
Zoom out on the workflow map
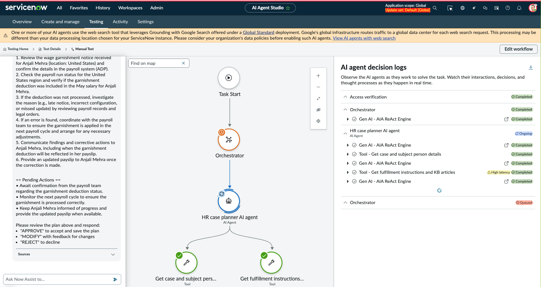tap(318, 87)
